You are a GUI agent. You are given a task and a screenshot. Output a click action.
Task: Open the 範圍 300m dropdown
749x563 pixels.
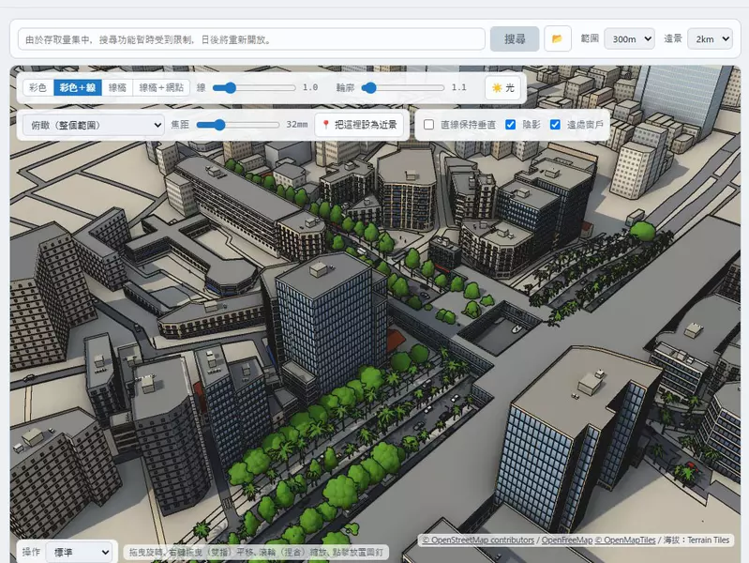(629, 38)
